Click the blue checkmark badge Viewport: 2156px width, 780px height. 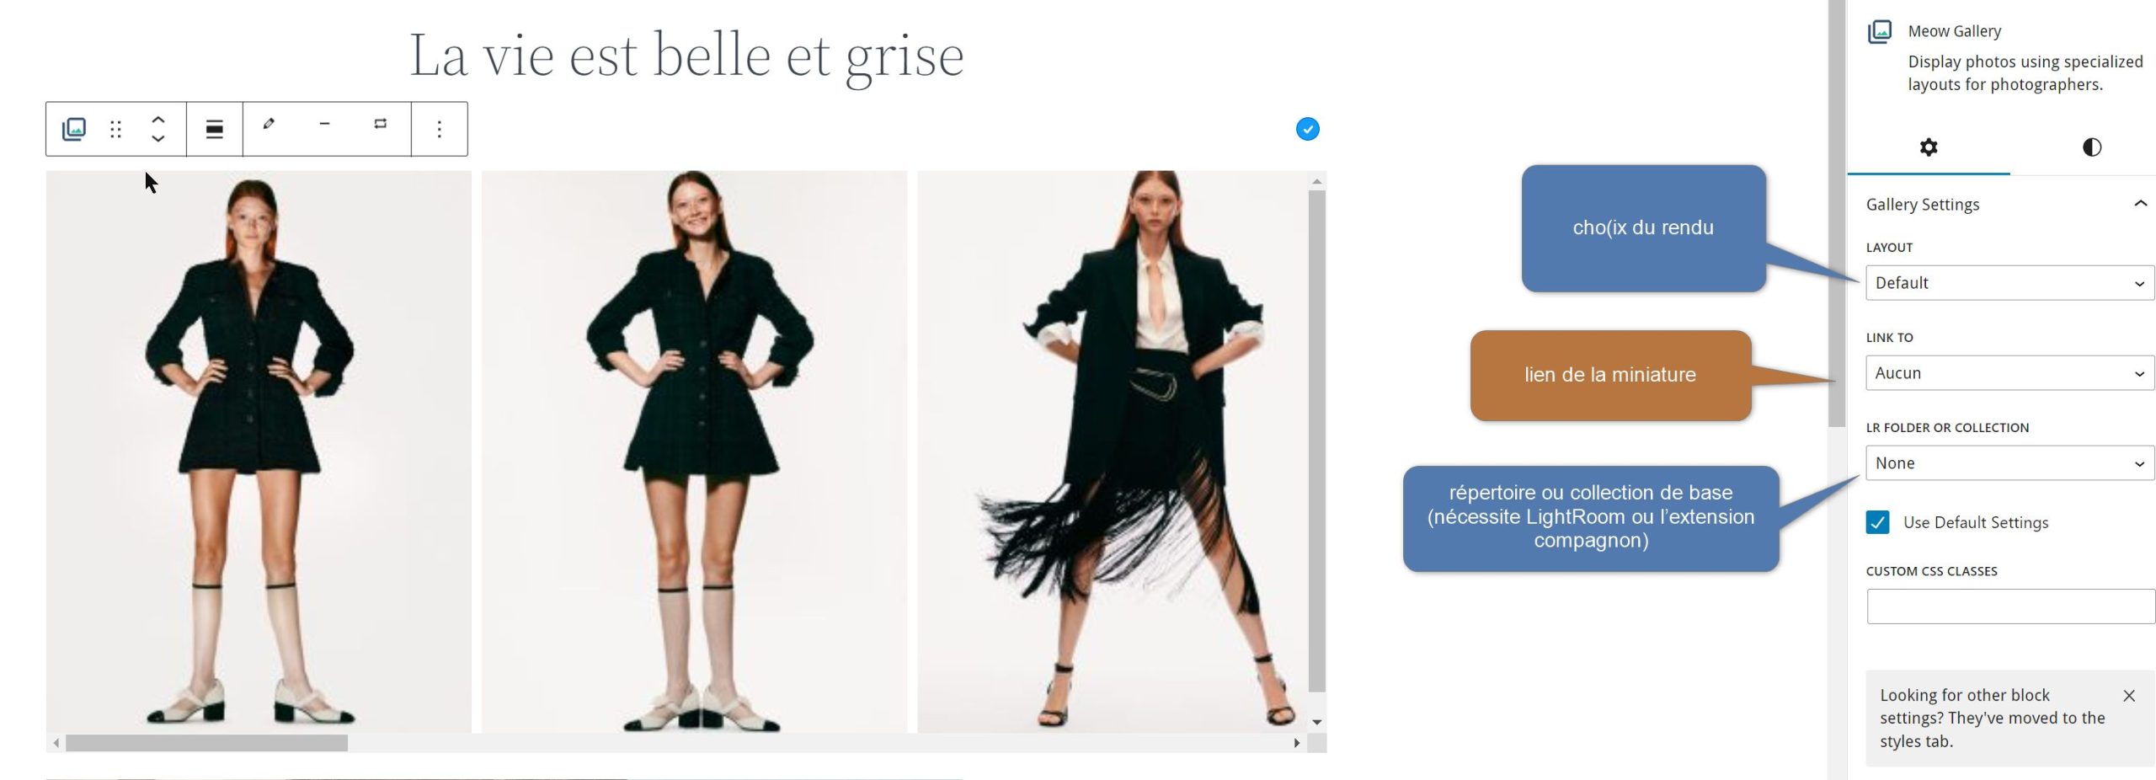pos(1307,129)
